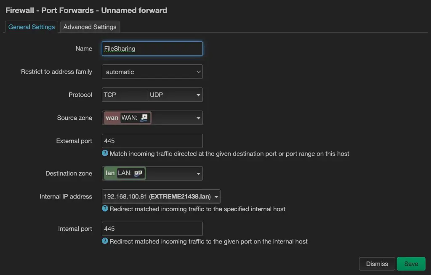Click the red wan zone badge

tap(112, 118)
